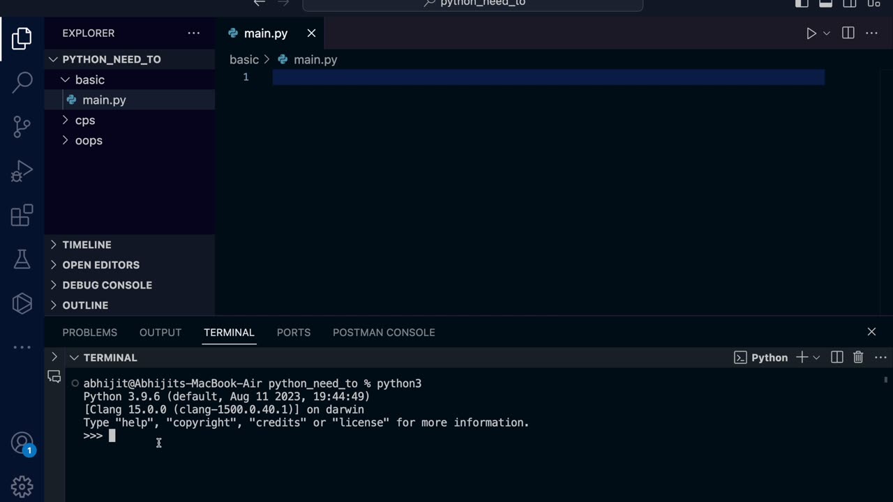
Task: Split the editor right
Action: click(x=848, y=33)
